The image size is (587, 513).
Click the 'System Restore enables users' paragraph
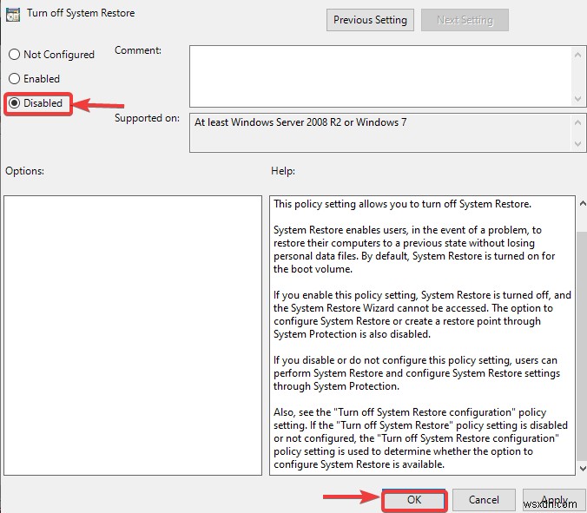414,249
